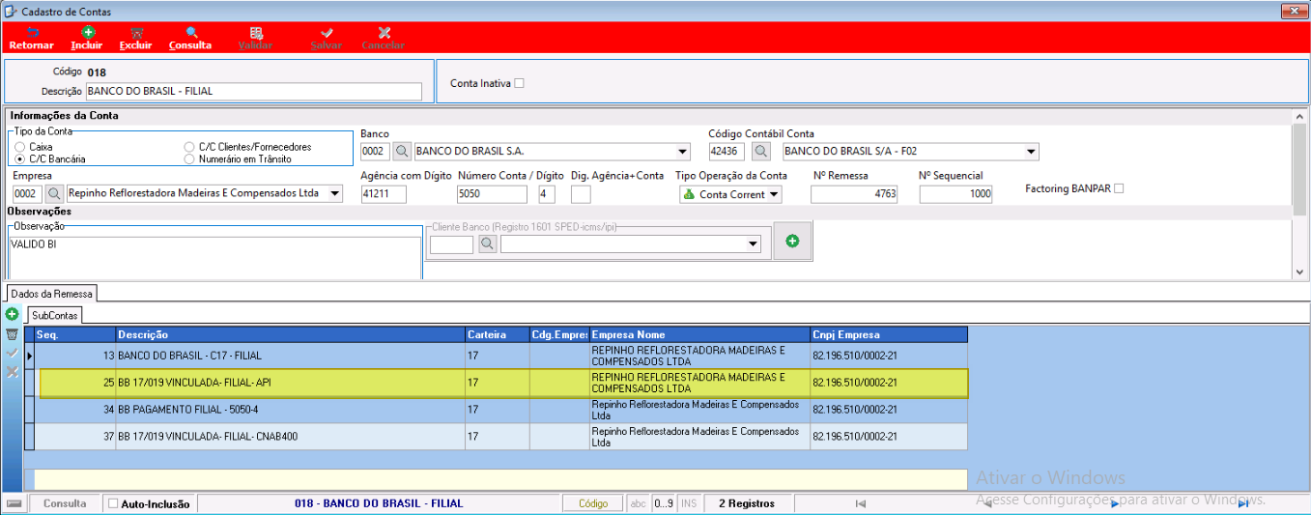Click the green plus beside Cliente Banco
This screenshot has height=515, width=1311.
click(x=792, y=241)
